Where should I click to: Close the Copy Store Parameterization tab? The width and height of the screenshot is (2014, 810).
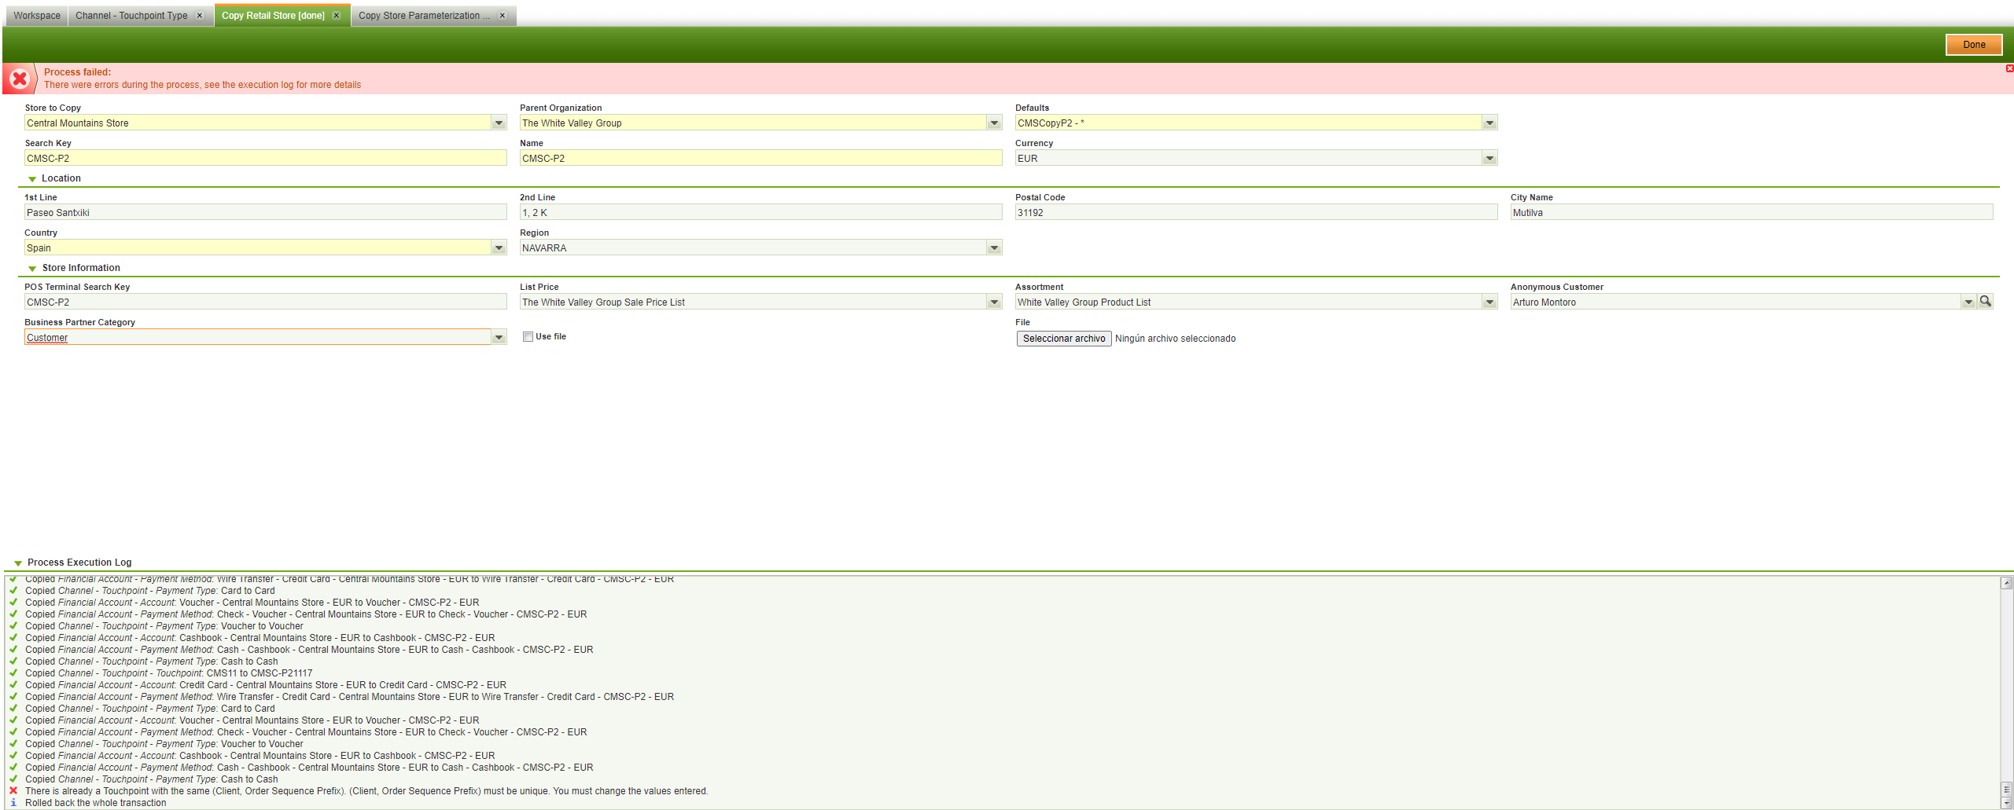click(503, 16)
